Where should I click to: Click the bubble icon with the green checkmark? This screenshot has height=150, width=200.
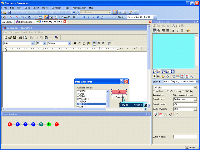[154, 76]
